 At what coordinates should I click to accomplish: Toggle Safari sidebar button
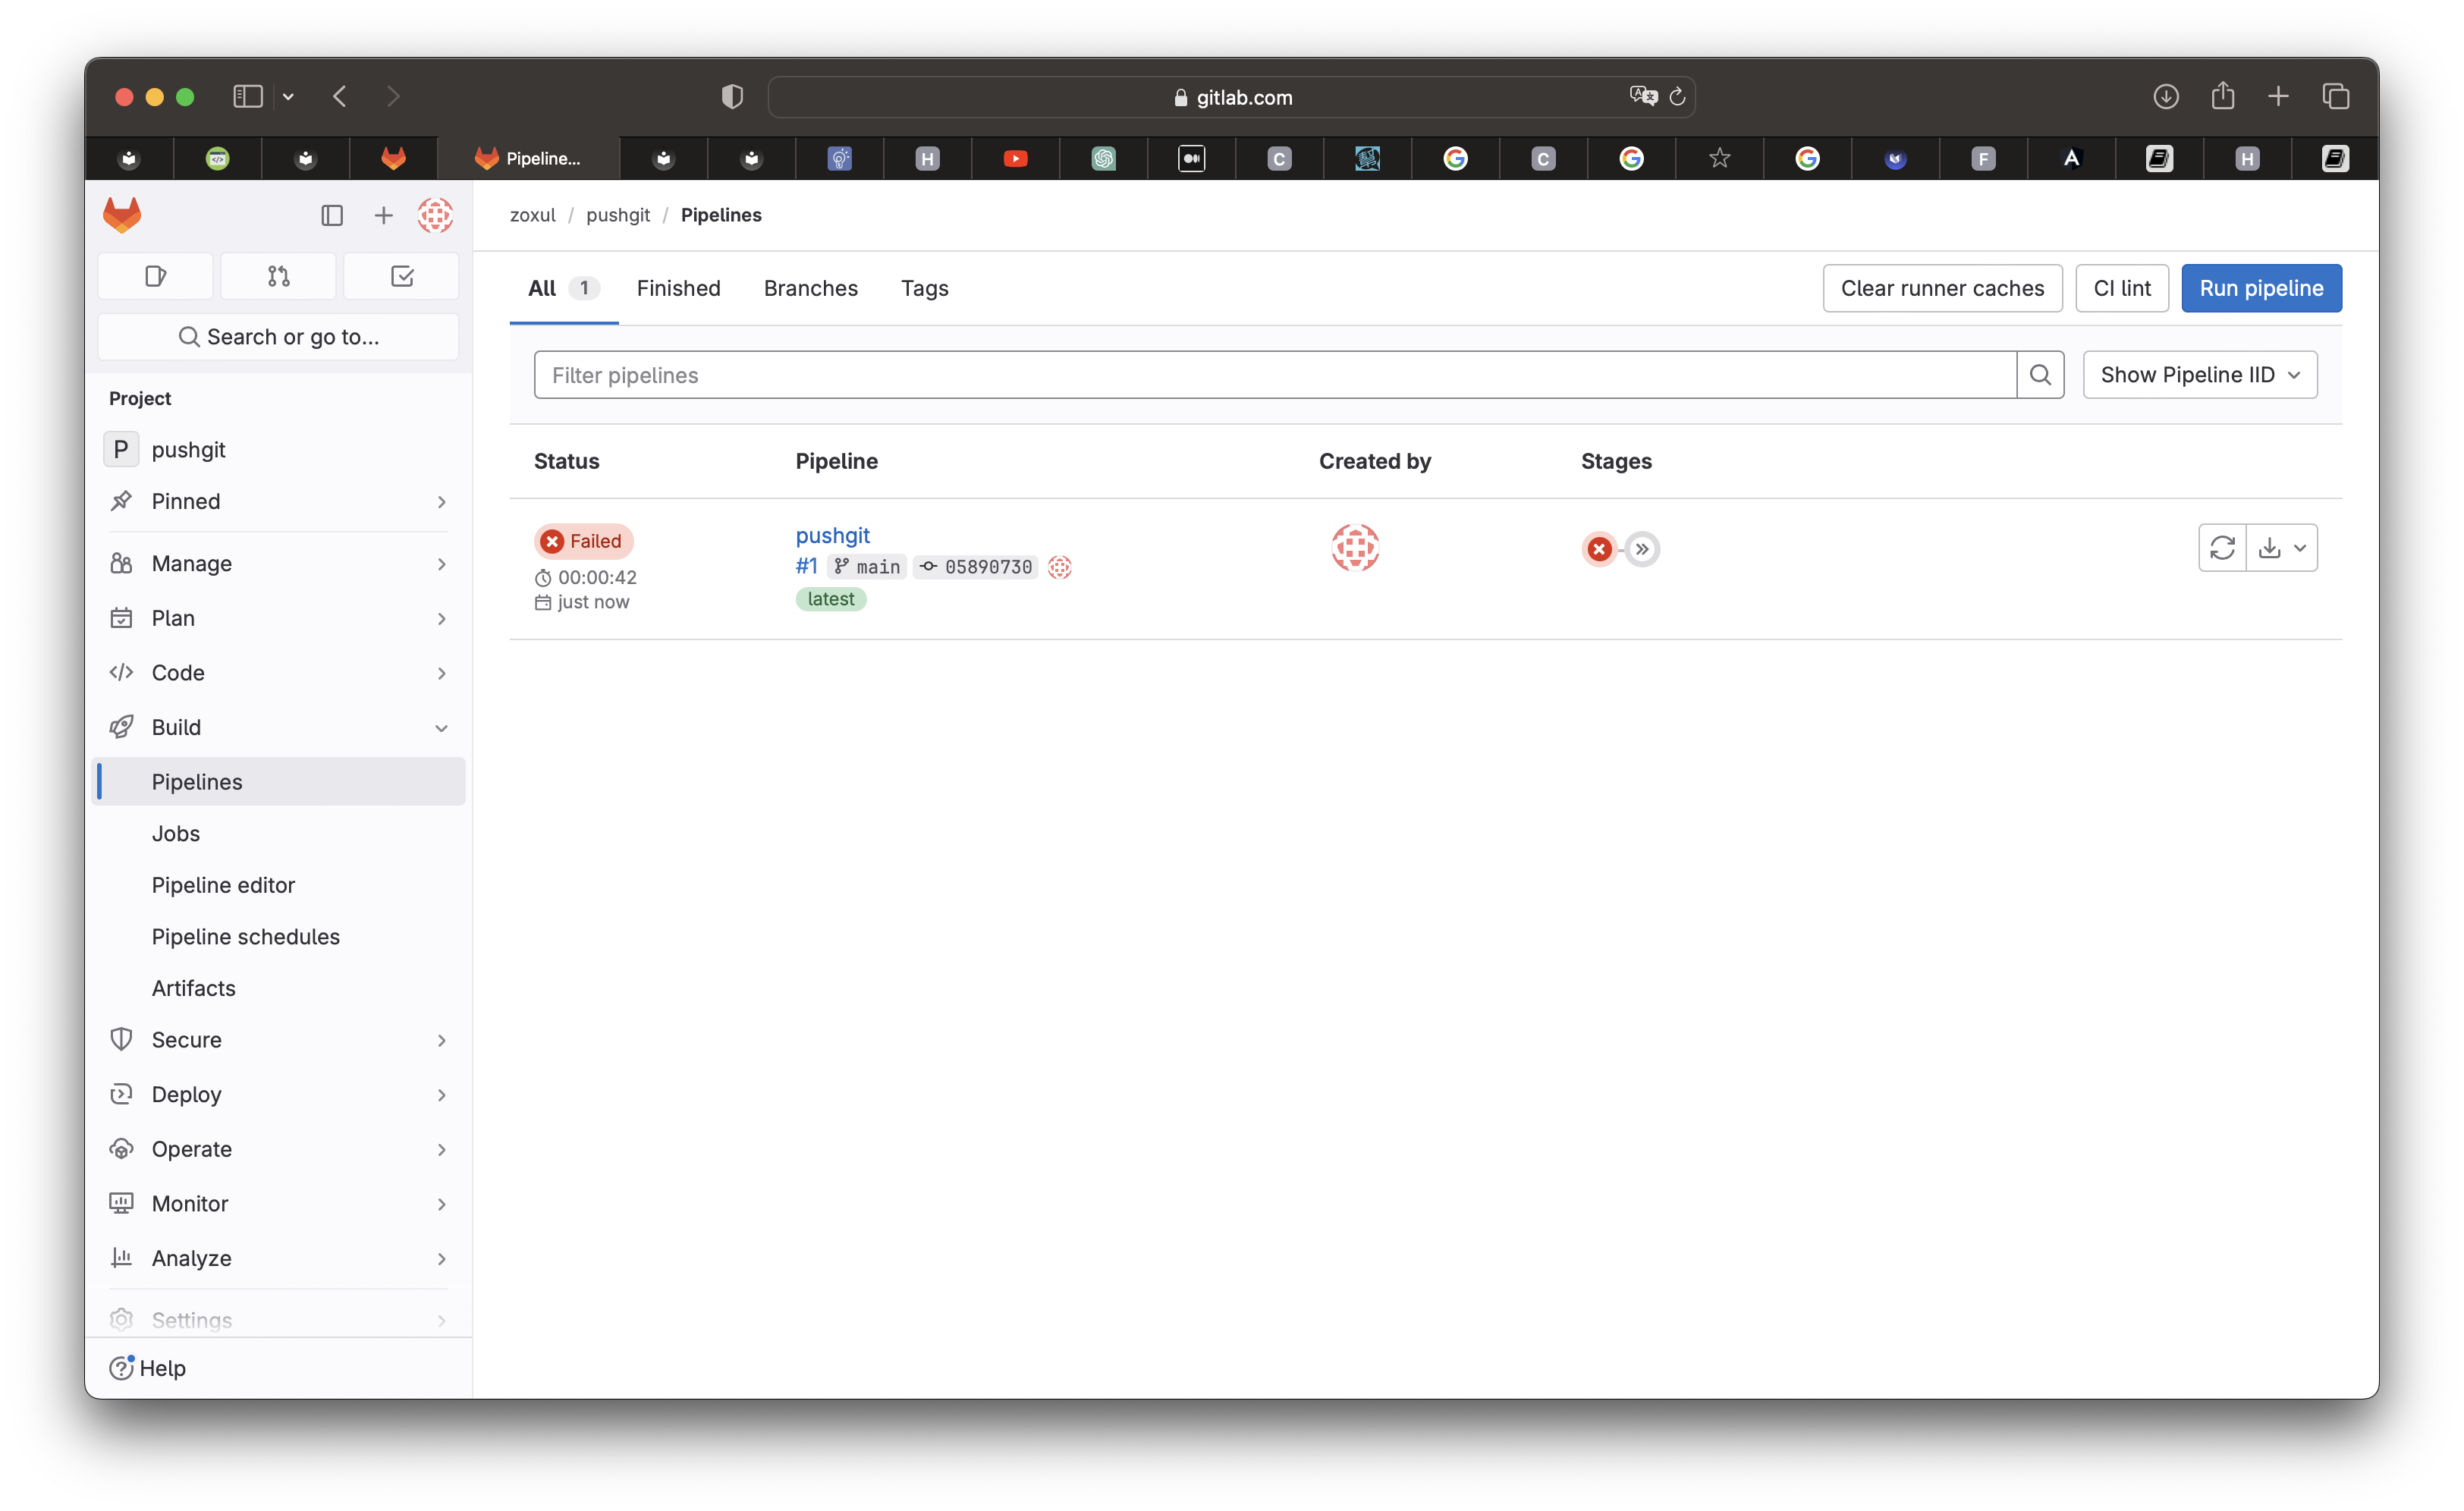pos(248,97)
